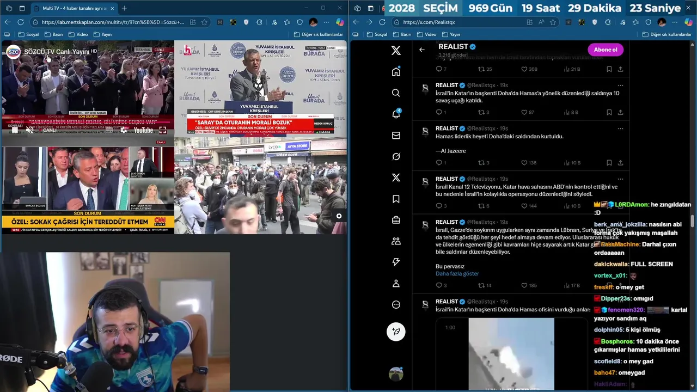697x392 pixels.
Task: Open Multi TV settings gear icon
Action: (339, 216)
